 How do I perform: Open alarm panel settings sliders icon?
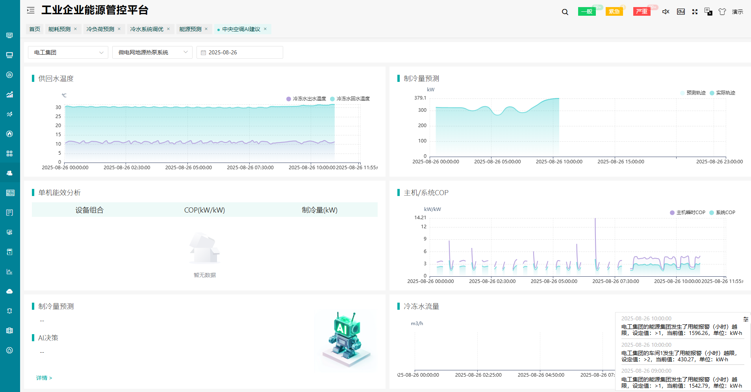pyautogui.click(x=745, y=319)
